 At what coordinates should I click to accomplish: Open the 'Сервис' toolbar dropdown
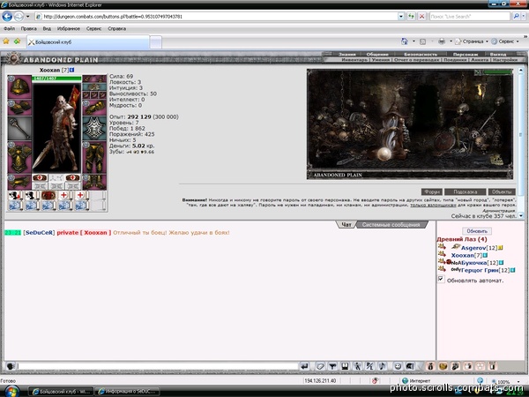coord(505,41)
